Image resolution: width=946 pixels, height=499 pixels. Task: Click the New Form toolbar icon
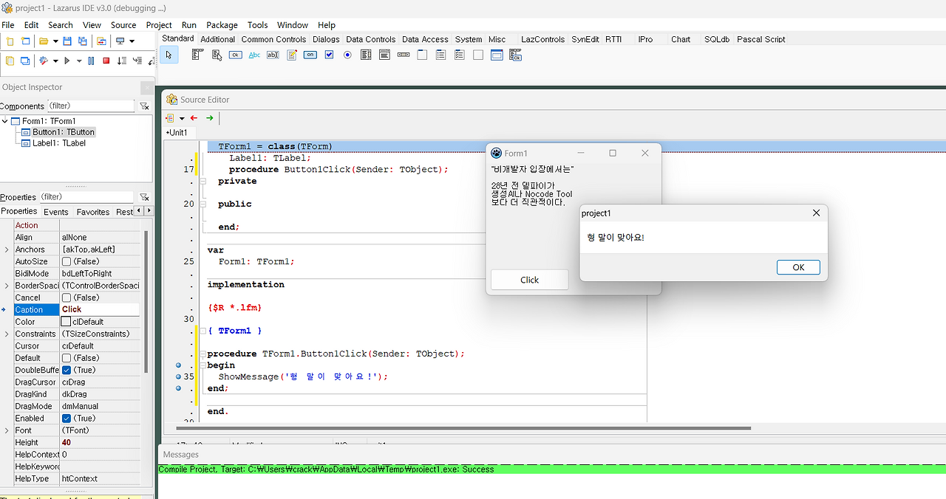(25, 41)
